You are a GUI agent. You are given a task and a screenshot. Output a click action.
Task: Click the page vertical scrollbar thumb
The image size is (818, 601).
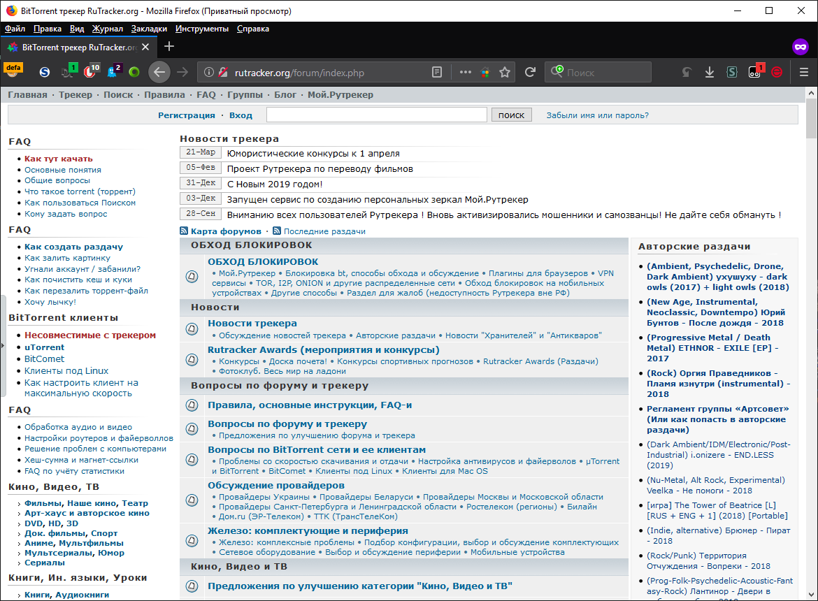(811, 118)
